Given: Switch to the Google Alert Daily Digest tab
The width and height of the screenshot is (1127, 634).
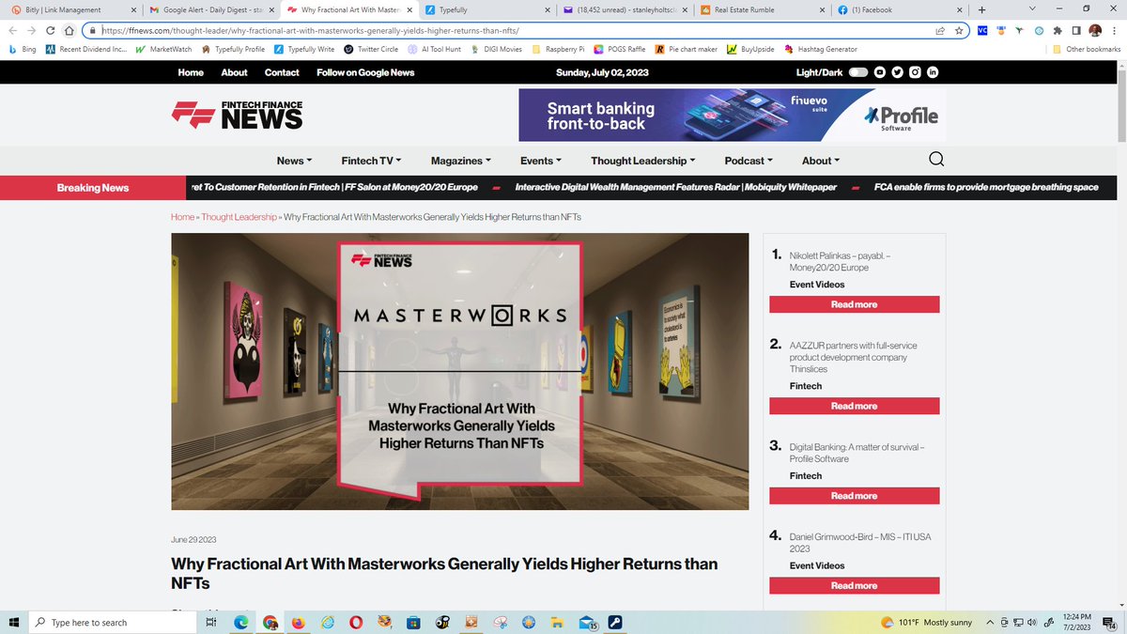Looking at the screenshot, I should point(210,9).
